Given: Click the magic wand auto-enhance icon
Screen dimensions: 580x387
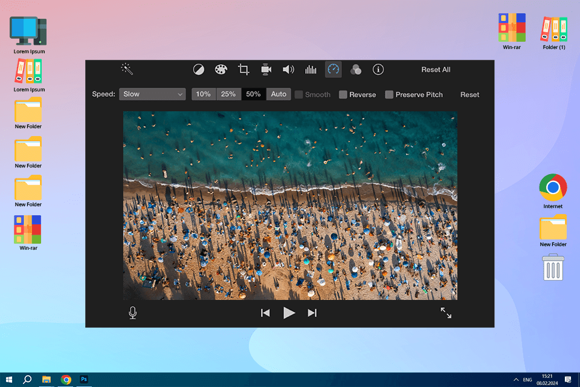Looking at the screenshot, I should pos(127,70).
